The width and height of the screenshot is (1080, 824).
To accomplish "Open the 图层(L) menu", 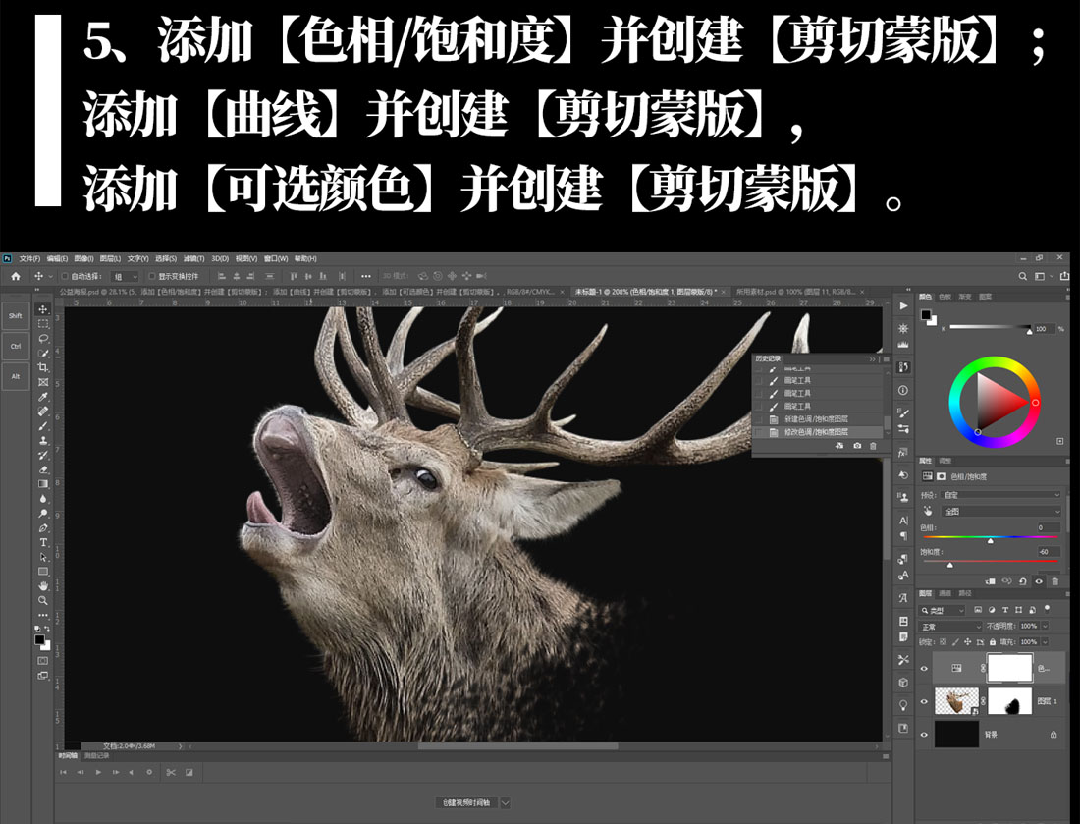I will (110, 259).
